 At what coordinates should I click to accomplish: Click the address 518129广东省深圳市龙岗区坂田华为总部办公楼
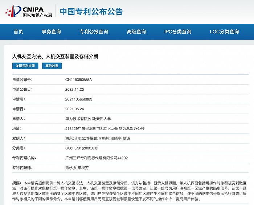[105, 129]
